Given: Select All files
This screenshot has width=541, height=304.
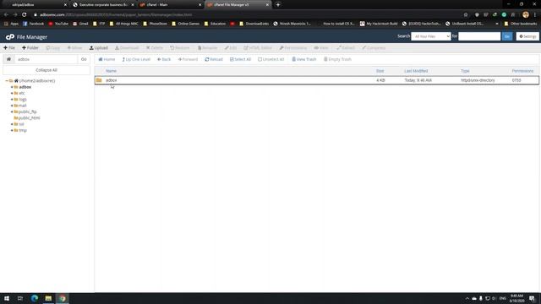Looking at the screenshot, I should [x=240, y=59].
